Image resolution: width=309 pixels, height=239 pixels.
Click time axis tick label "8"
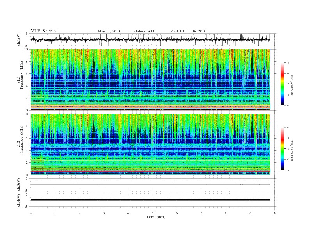point(226,213)
